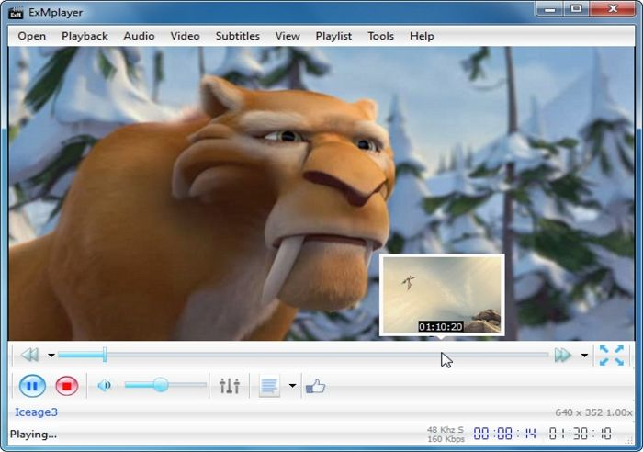Click the Iceage3 title link

tap(36, 412)
